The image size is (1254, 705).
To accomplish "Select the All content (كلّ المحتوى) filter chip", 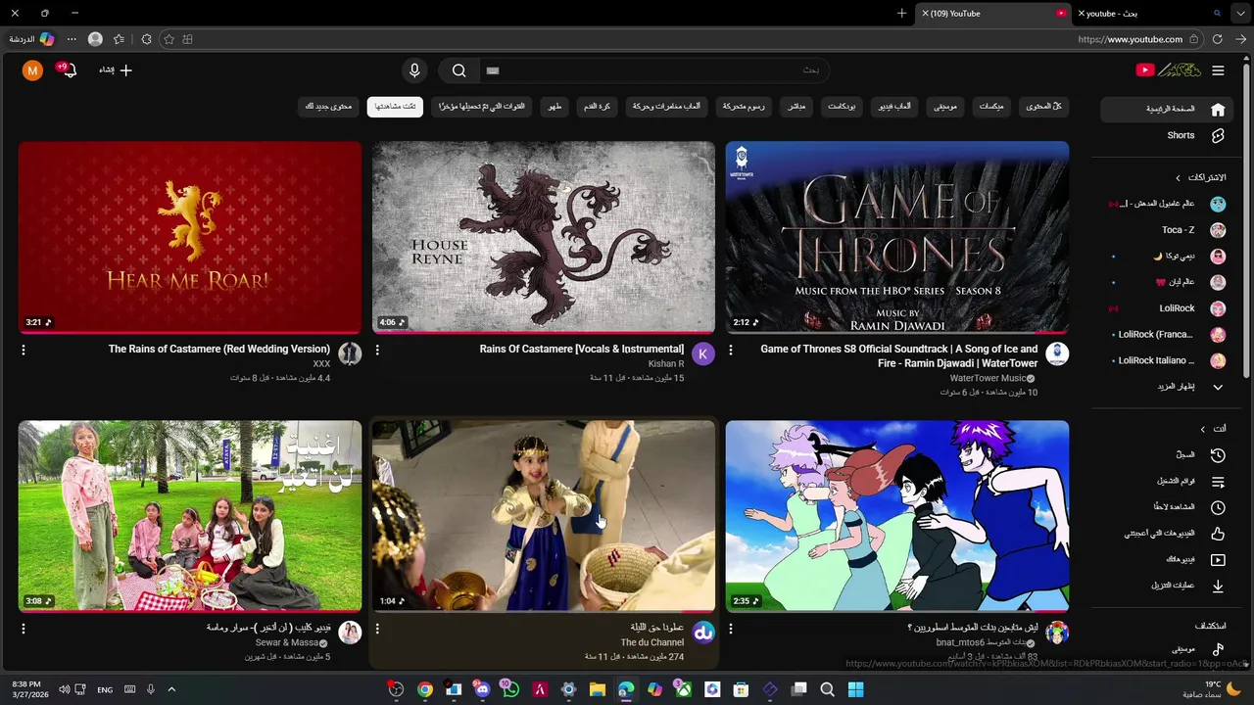I will coord(1043,107).
